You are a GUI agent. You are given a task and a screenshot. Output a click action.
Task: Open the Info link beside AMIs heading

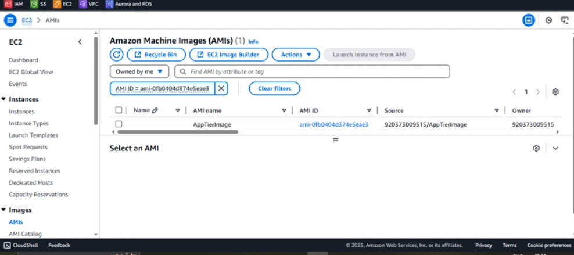(253, 42)
